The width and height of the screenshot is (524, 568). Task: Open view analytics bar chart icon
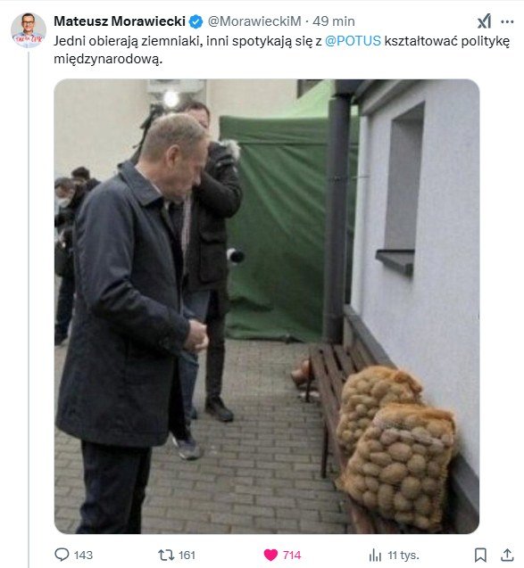(375, 555)
